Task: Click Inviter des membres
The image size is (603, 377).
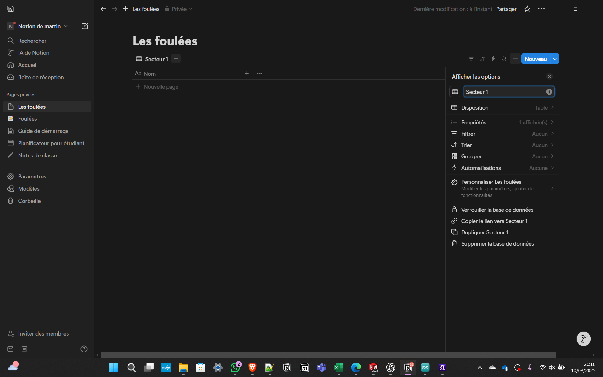Action: 47,334
